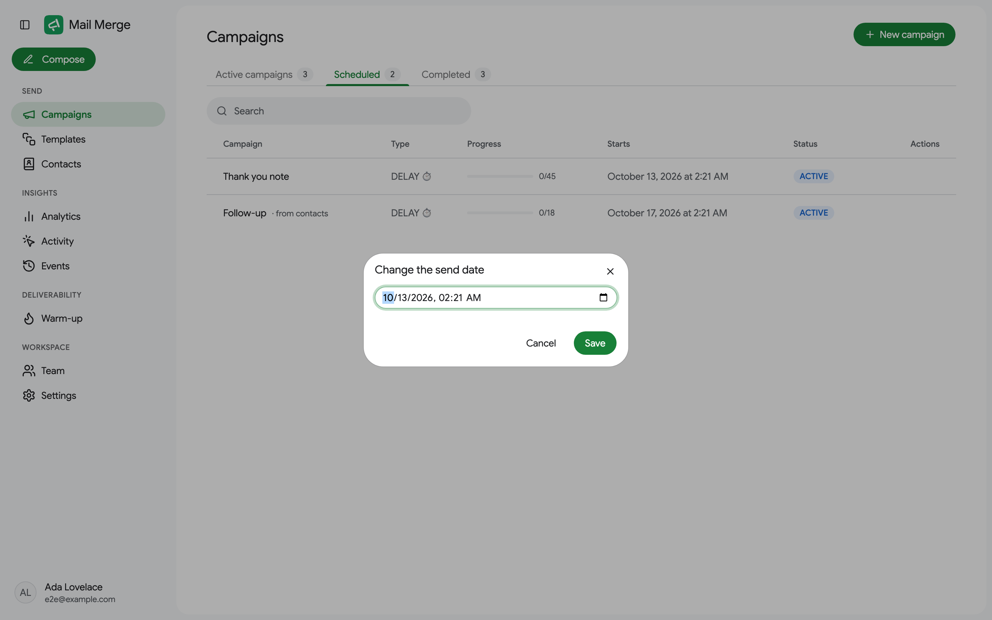Viewport: 992px width, 620px height.
Task: Select the month in the send date field
Action: point(388,298)
